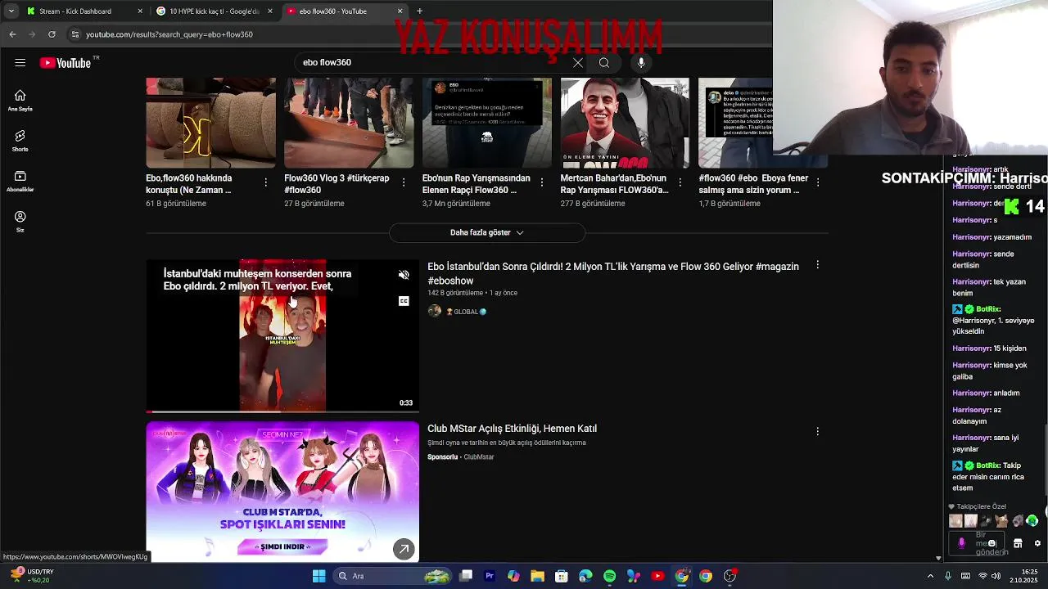The width and height of the screenshot is (1048, 589).
Task: Click the browser address bar URL
Action: point(169,34)
